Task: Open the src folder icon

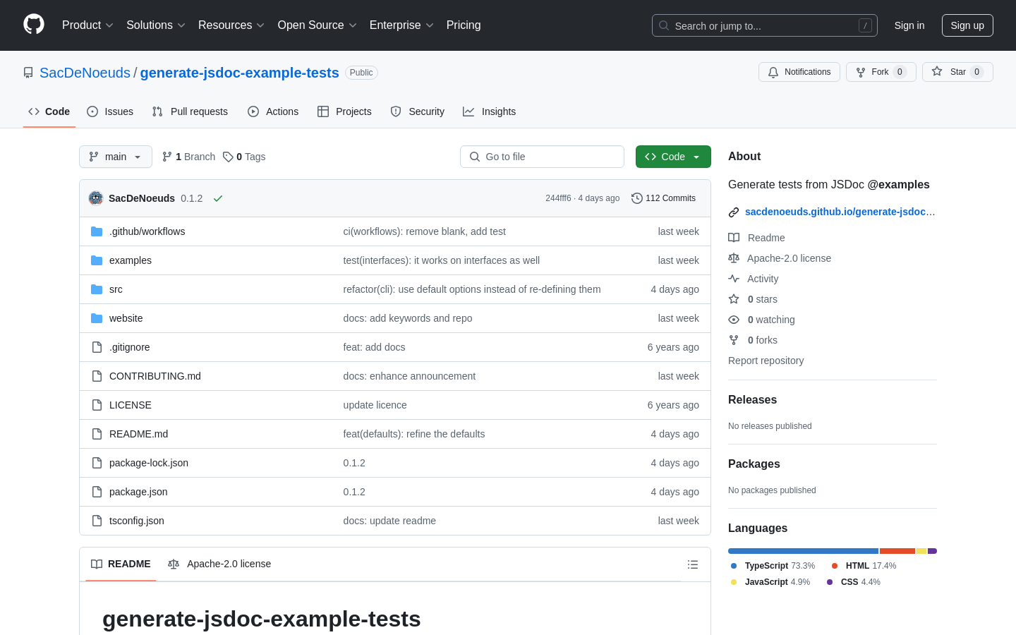Action: (x=97, y=289)
